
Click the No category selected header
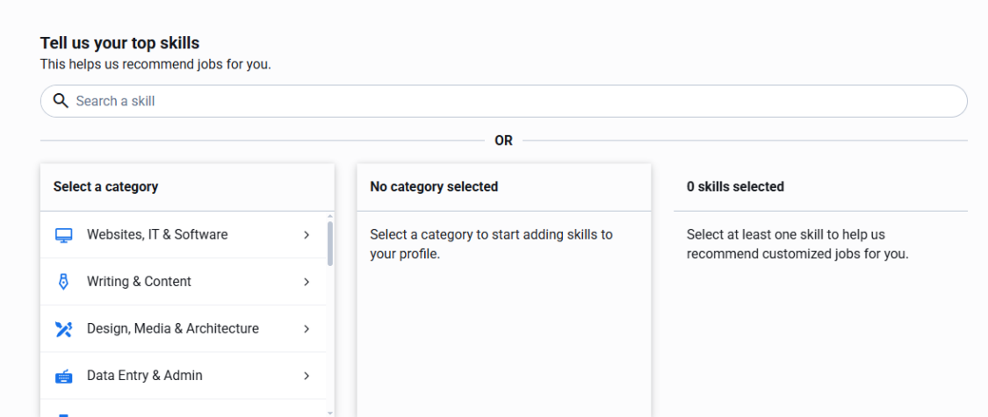point(434,186)
